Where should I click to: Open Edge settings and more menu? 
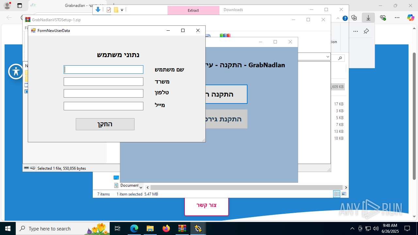coord(397,18)
